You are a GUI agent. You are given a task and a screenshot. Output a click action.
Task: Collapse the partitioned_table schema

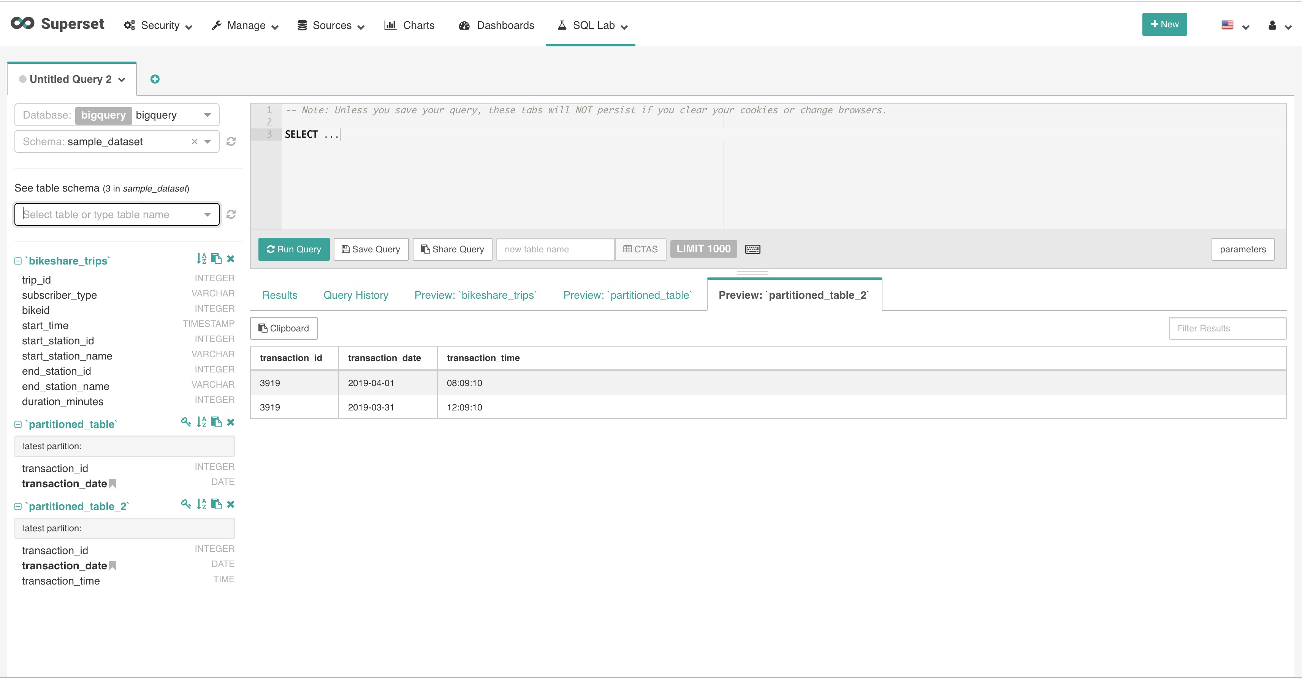tap(18, 424)
